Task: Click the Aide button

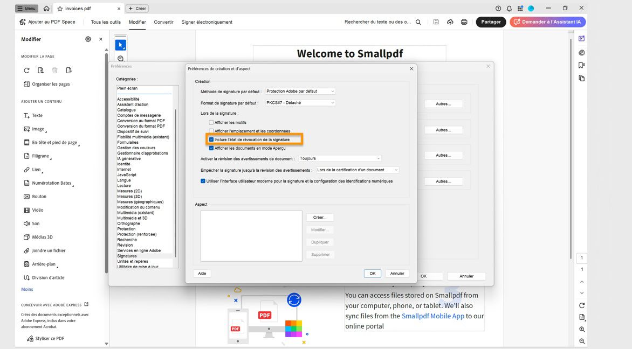Action: pos(202,274)
